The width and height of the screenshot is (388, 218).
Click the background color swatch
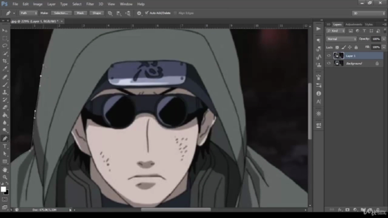[7, 193]
